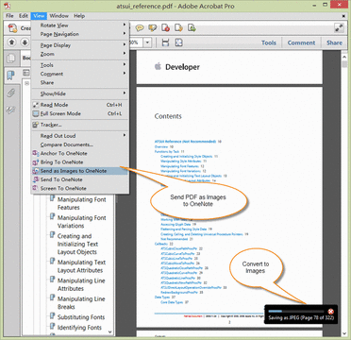Click the next page down arrow
351x340 pixels.
pyautogui.click(x=25, y=42)
